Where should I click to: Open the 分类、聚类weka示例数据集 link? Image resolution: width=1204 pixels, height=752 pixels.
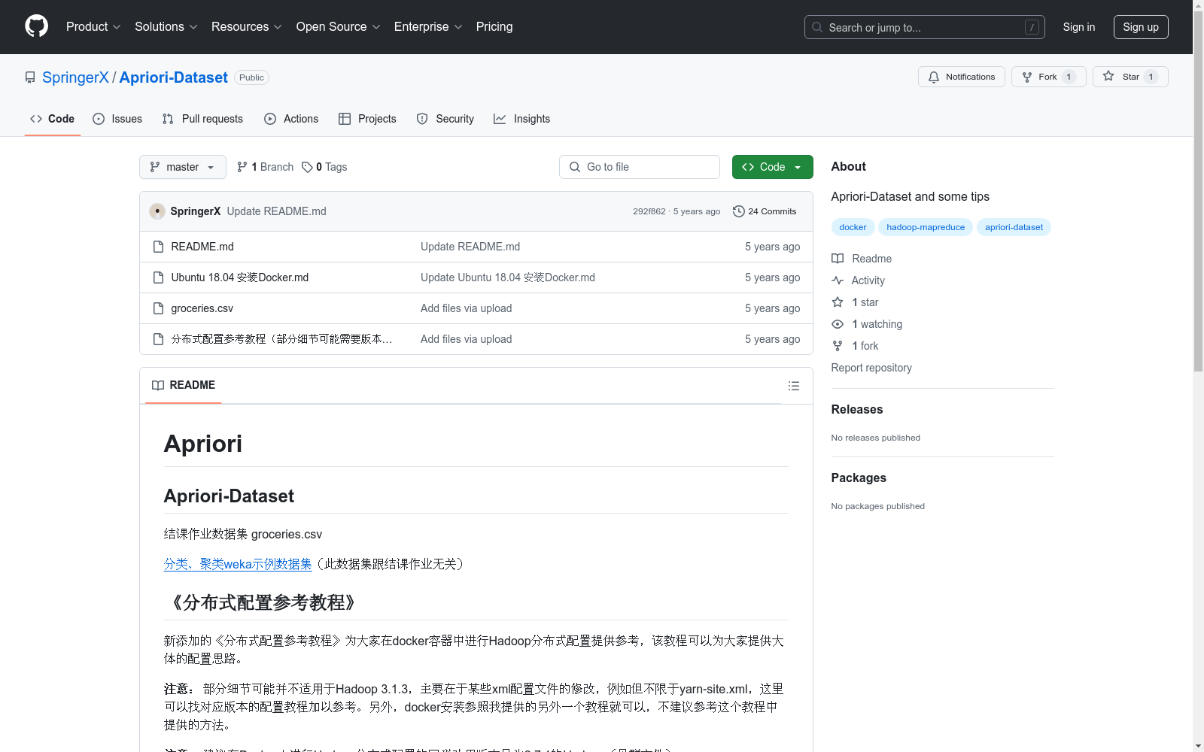[x=238, y=564]
